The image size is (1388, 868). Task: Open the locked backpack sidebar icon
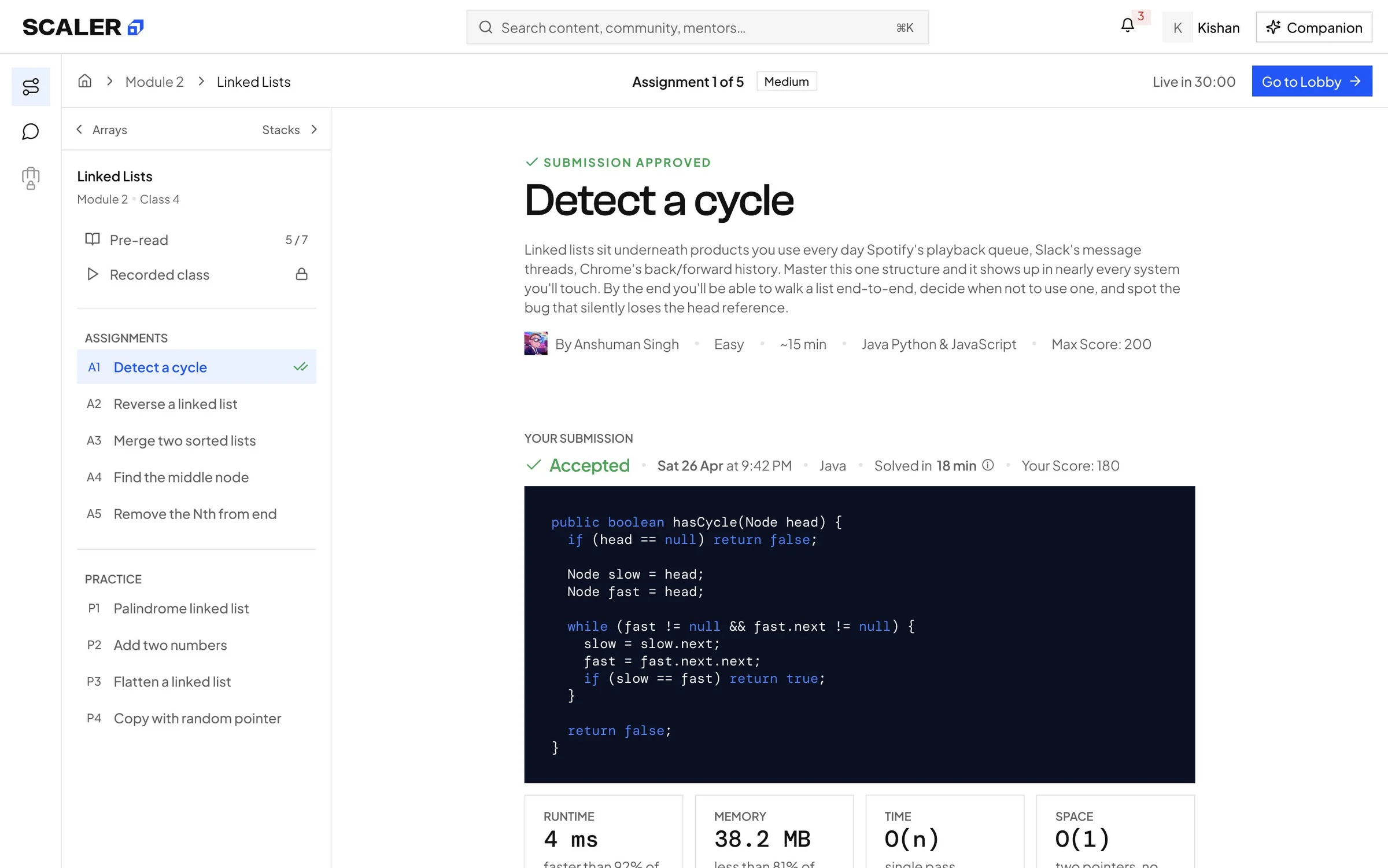coord(31,178)
